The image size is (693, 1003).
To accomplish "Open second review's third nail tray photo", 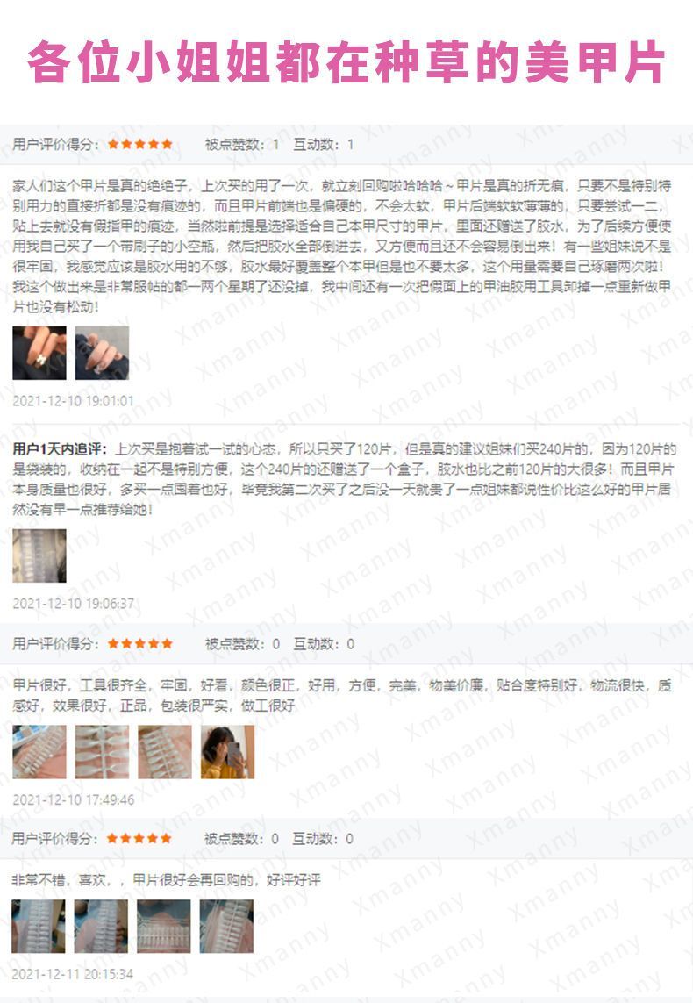I will pos(165,752).
